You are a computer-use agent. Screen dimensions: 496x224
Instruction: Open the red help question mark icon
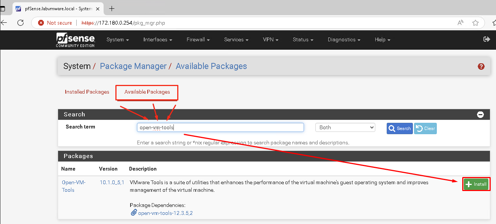click(x=481, y=66)
